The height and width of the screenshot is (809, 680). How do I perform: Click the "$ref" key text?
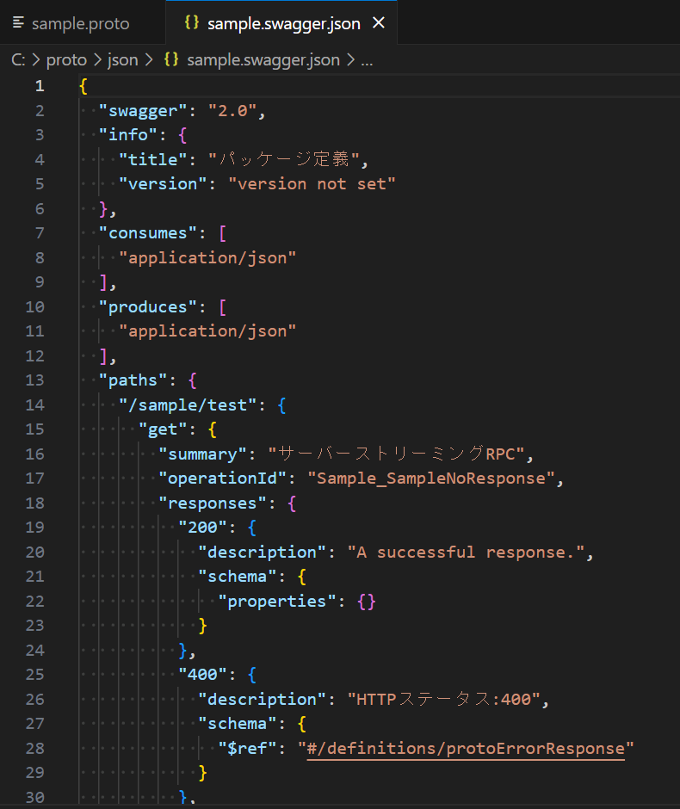pos(247,749)
